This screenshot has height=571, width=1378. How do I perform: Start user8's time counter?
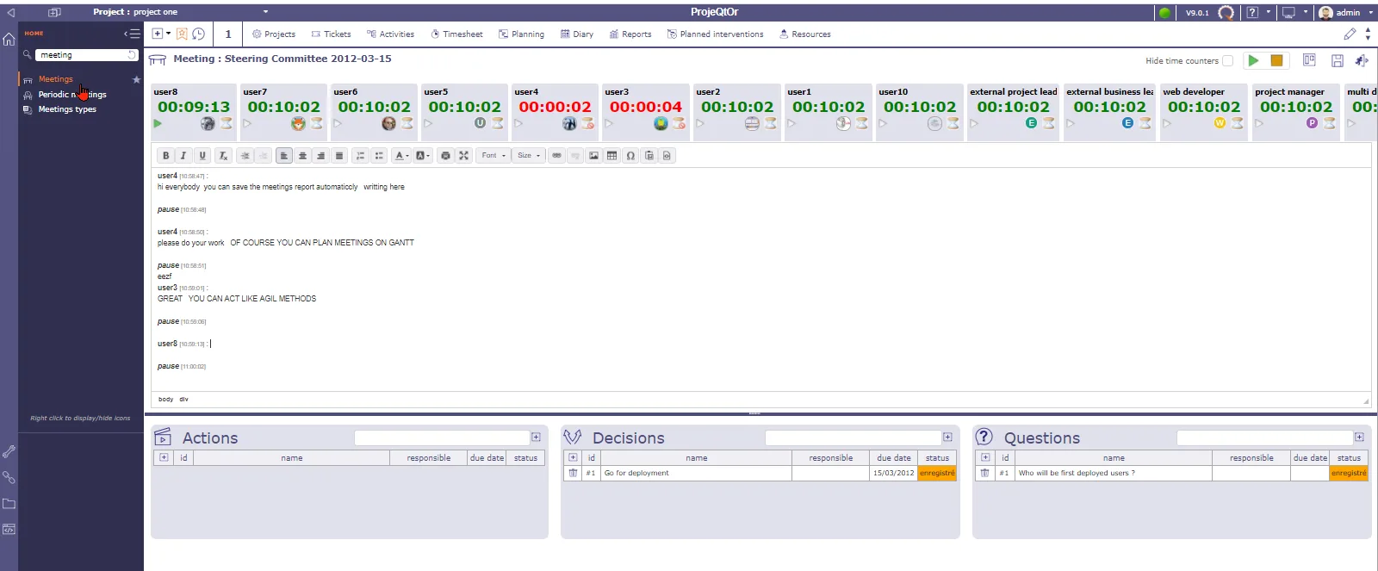pyautogui.click(x=158, y=124)
